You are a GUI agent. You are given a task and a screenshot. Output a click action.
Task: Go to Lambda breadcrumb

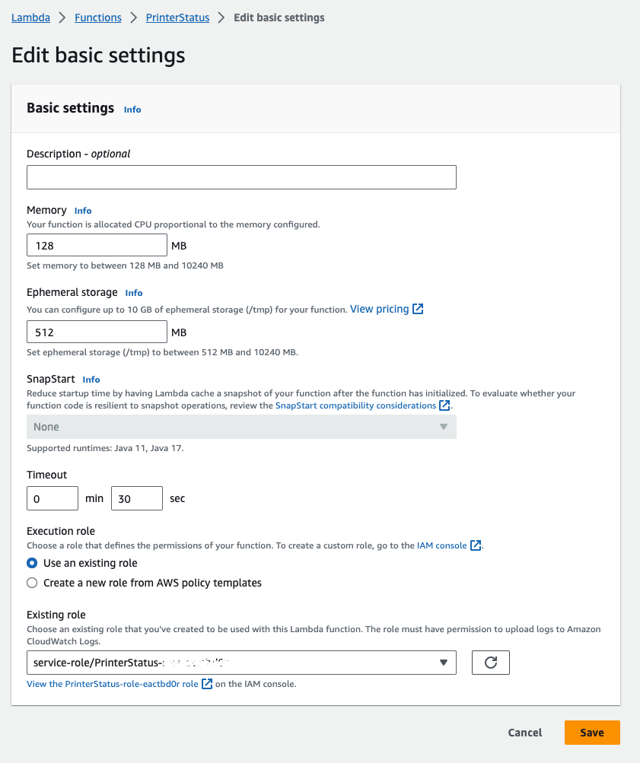(x=30, y=17)
